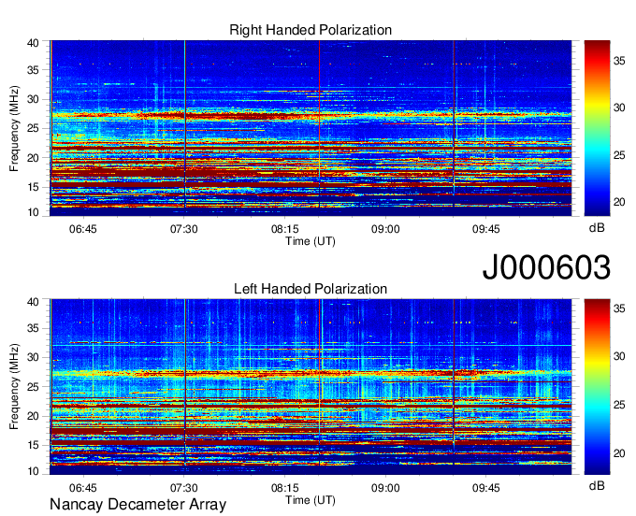This screenshot has height=516, width=636.
Task: Click the 35 MHz tick on upper plot
Action: [33, 70]
